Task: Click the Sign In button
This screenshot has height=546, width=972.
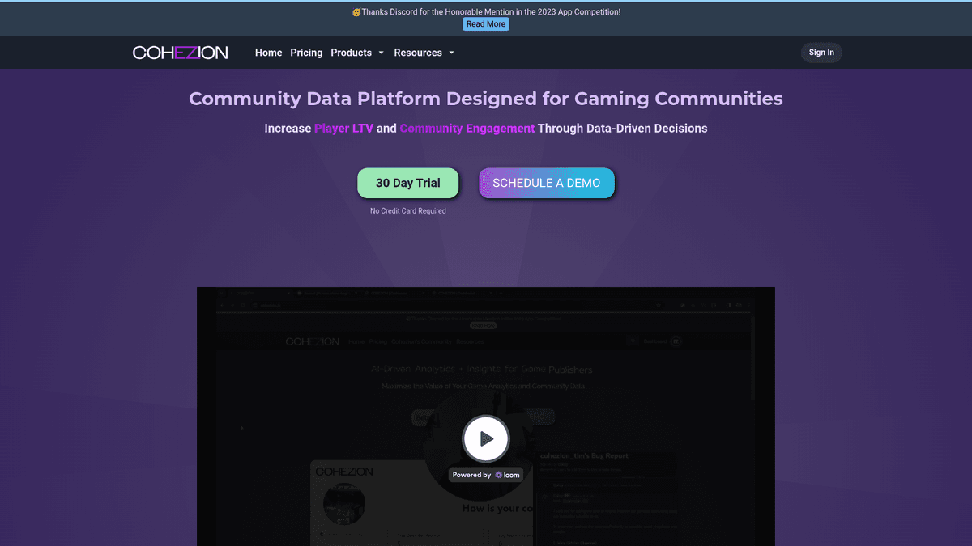Action: pos(821,53)
